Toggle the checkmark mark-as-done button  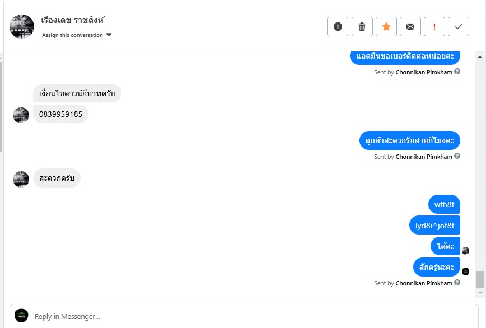click(x=459, y=26)
